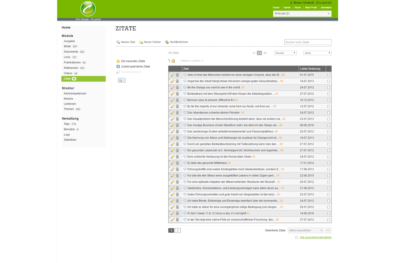The width and height of the screenshot is (395, 263).
Task: Go to page 2 of quotes
Action: pos(178,231)
